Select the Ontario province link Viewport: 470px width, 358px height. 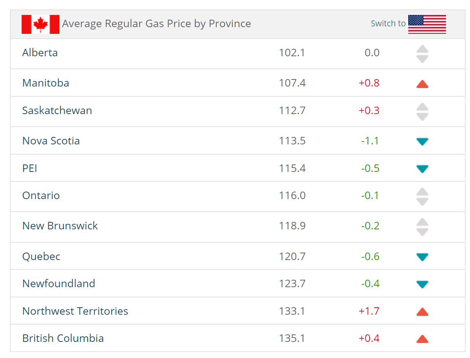(x=41, y=195)
